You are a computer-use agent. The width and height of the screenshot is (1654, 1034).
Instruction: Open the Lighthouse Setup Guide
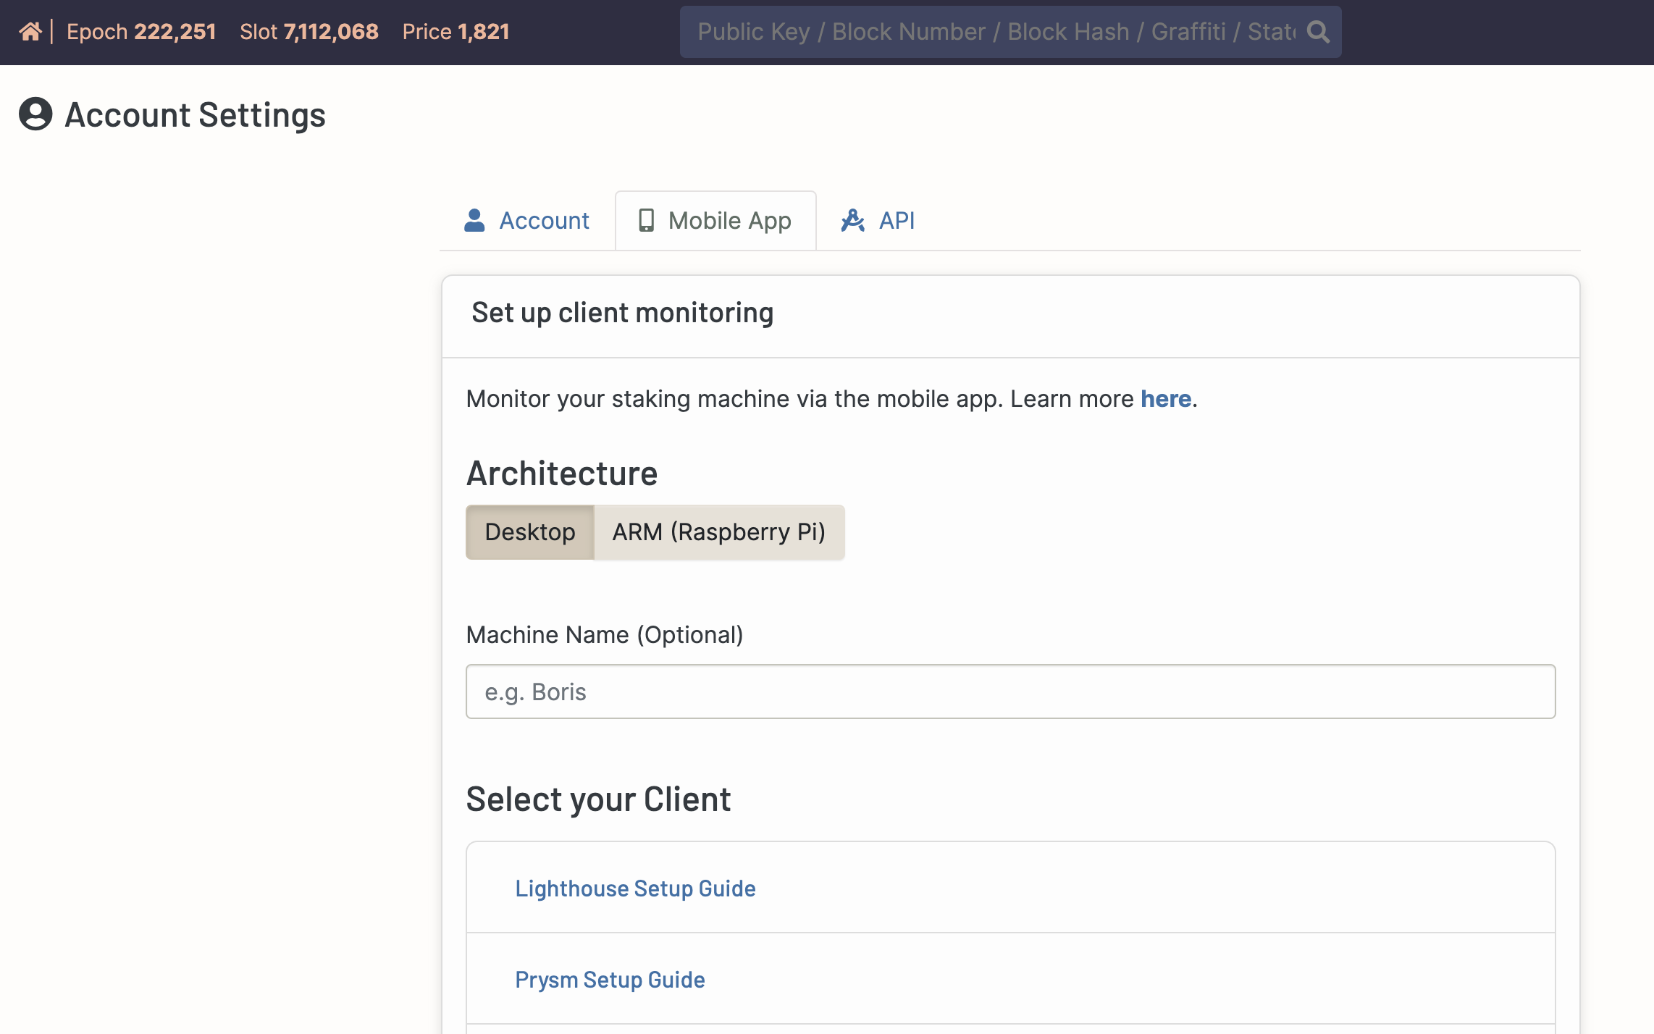[635, 888]
